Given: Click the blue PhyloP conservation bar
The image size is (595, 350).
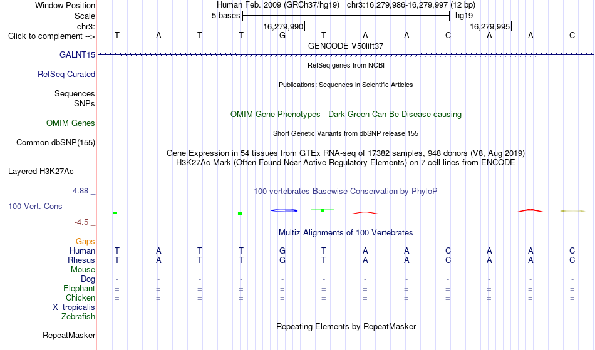Looking at the screenshot, I should (284, 210).
